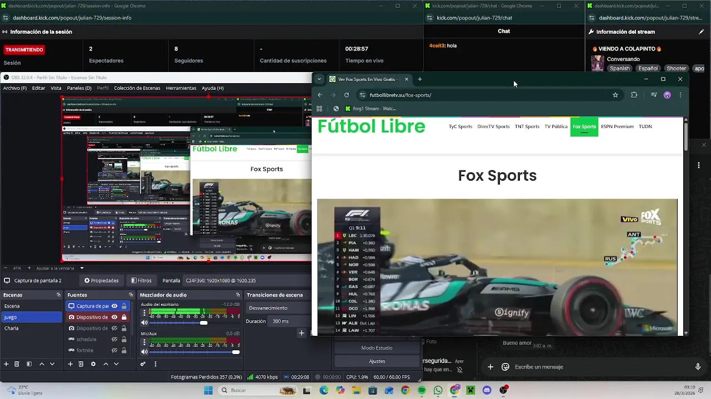Viewport: 711px width, 399px height.
Task: Record voice message microphone in WhatsApp
Action: (698, 367)
